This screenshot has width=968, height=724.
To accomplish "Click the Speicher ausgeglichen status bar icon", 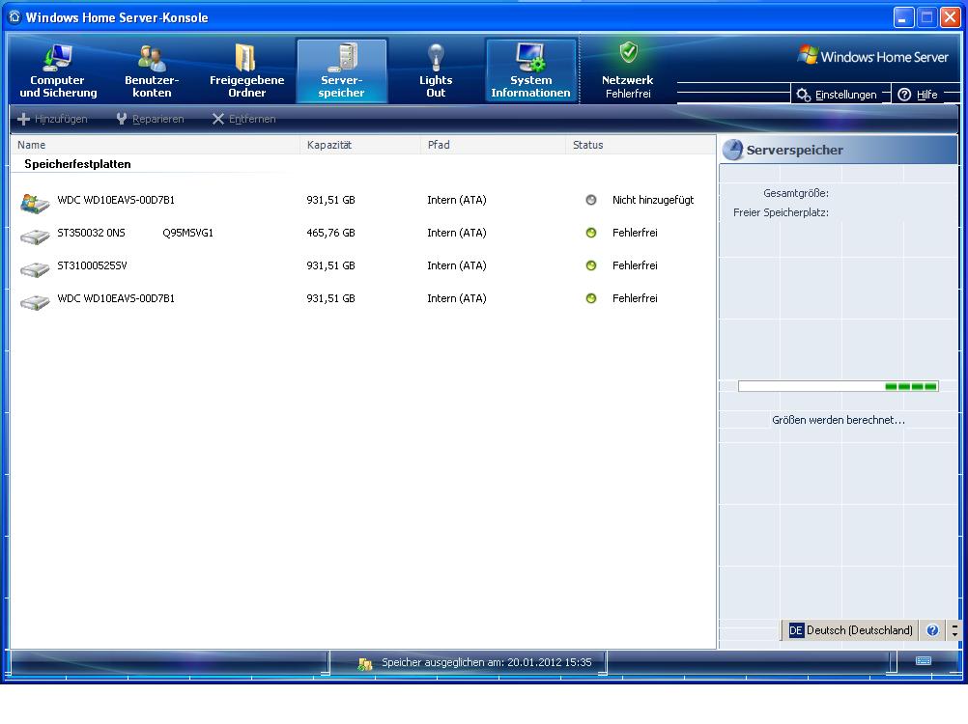I will pos(365,663).
